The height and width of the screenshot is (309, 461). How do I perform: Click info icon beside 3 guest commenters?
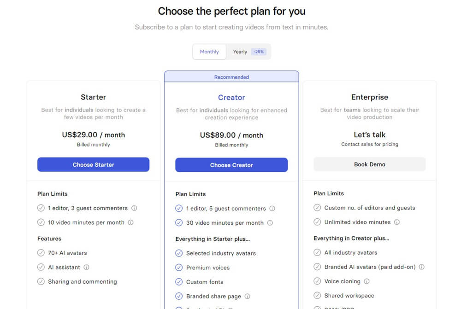[x=134, y=208]
